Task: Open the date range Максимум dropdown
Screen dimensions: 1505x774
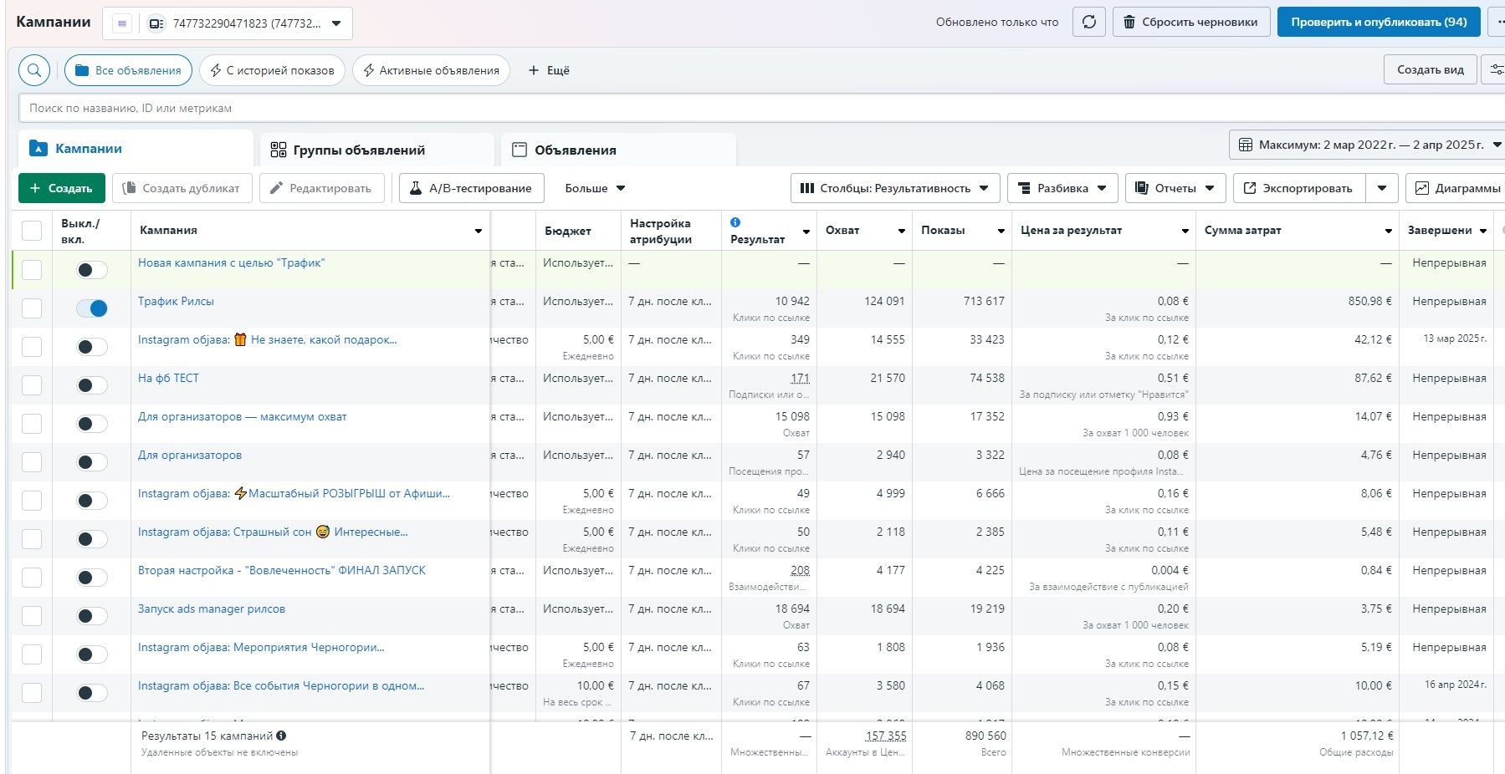Action: point(1366,145)
